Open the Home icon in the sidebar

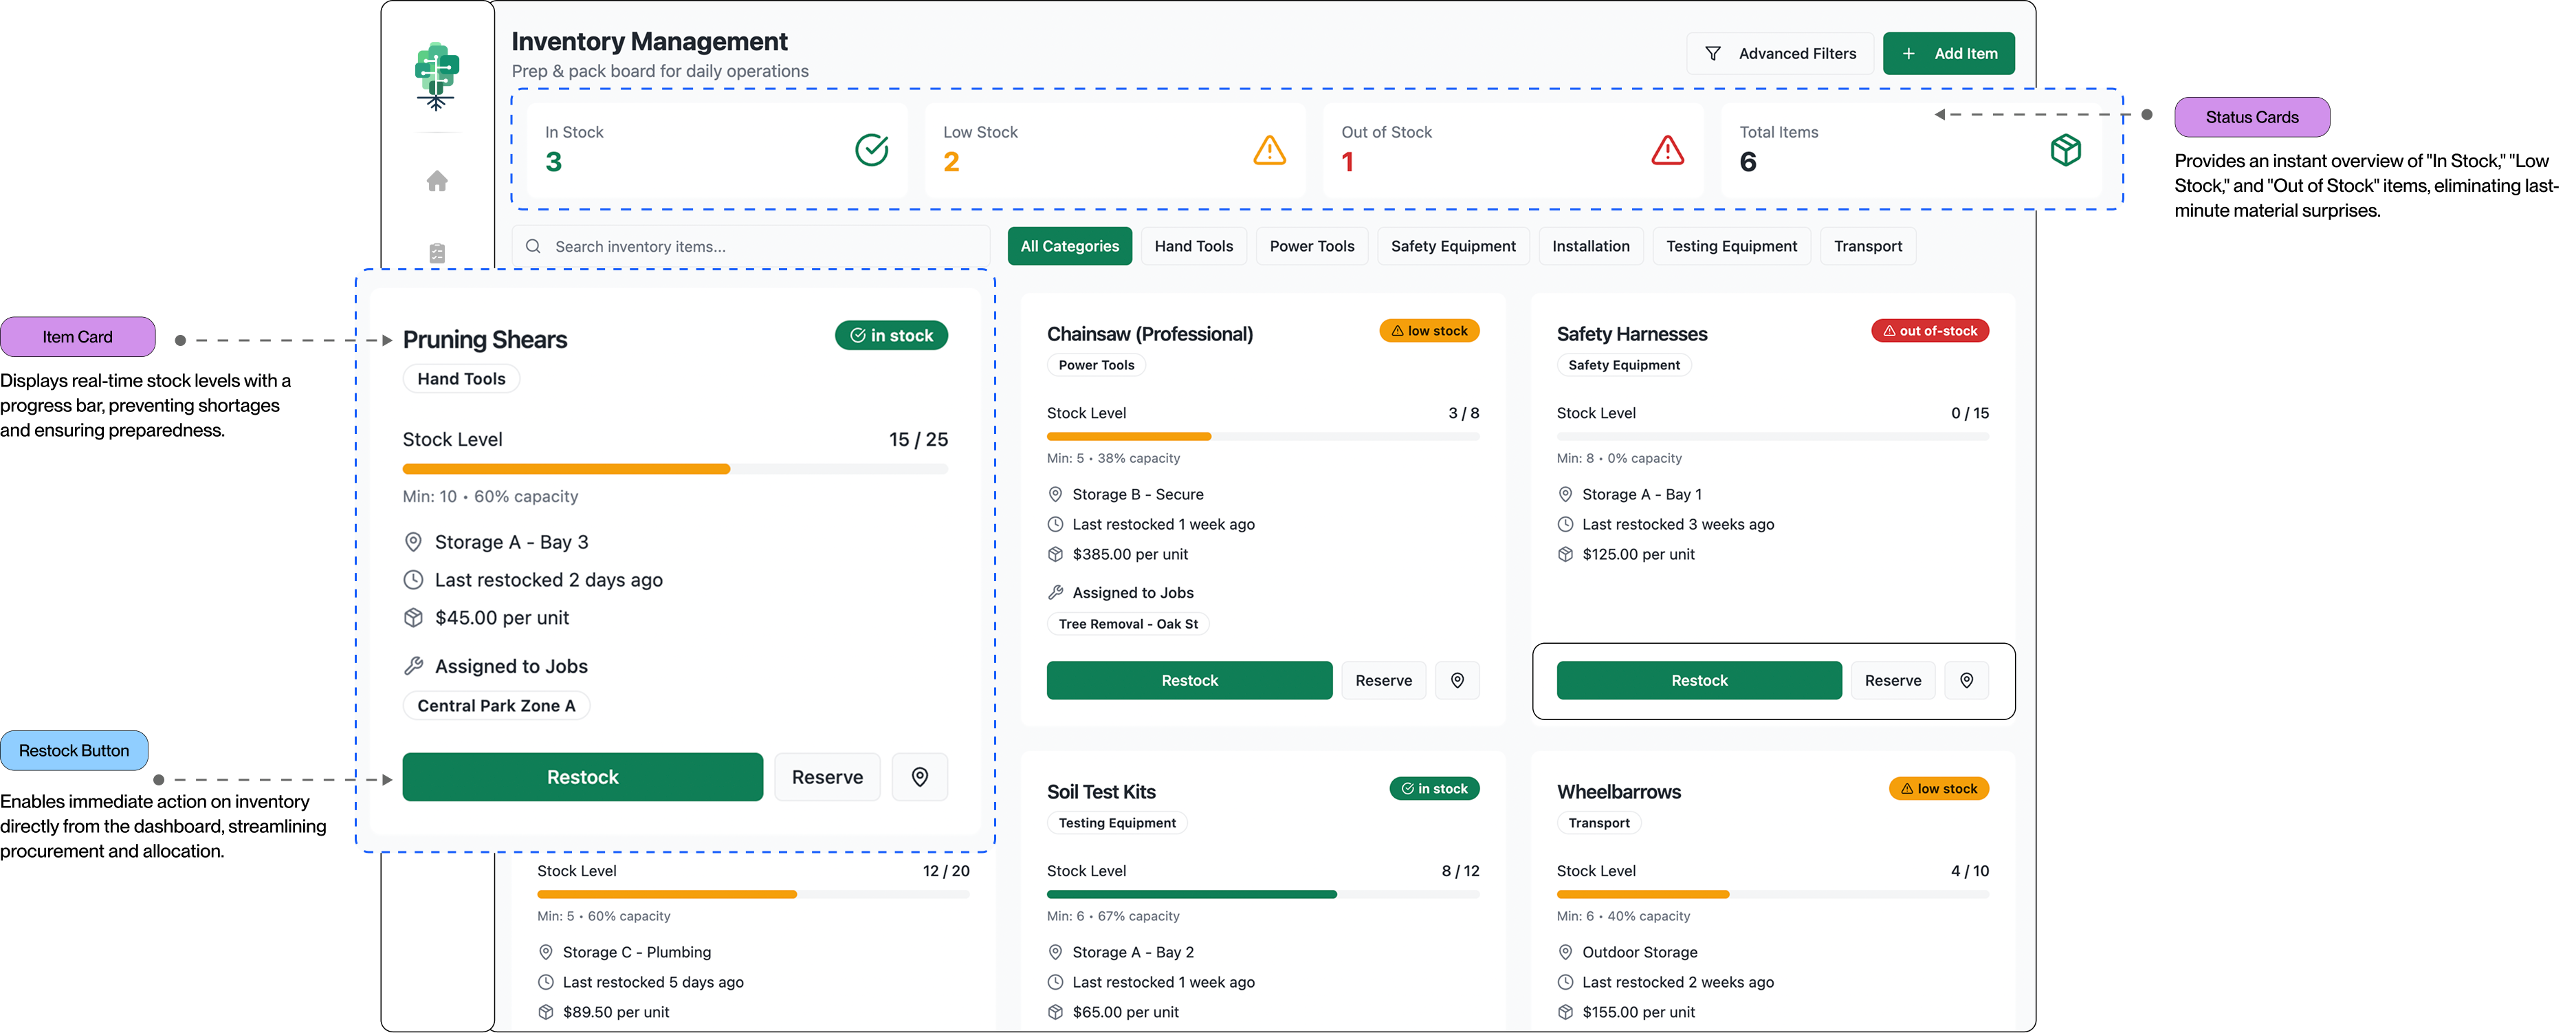437,181
